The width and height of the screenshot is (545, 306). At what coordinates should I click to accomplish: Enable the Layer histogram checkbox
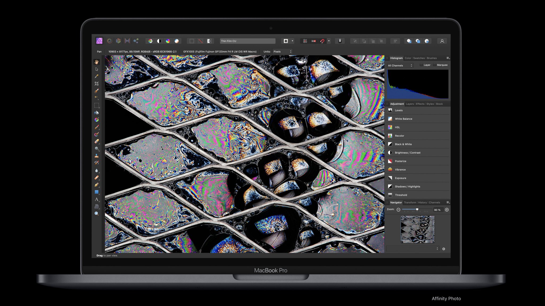421,65
